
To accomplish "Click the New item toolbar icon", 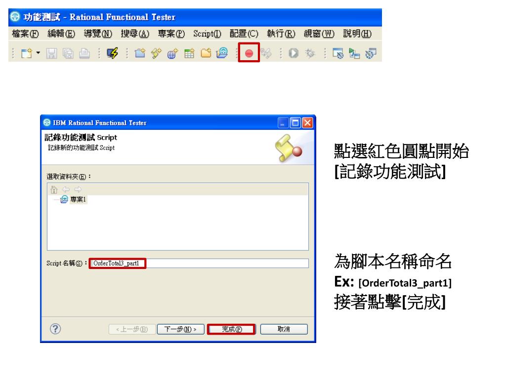I will point(27,53).
